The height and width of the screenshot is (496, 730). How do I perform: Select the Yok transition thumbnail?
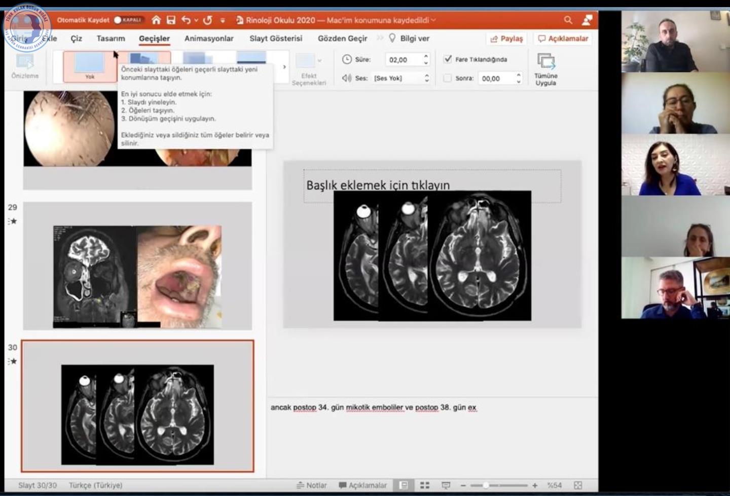(90, 66)
